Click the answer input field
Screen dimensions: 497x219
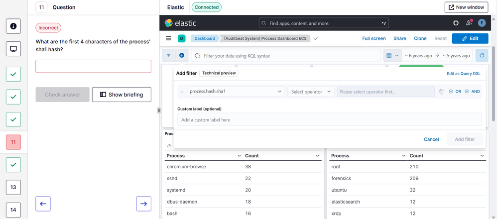[x=93, y=66]
